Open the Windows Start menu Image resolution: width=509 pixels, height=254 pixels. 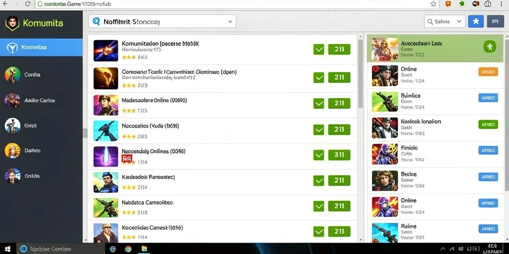tap(7, 249)
